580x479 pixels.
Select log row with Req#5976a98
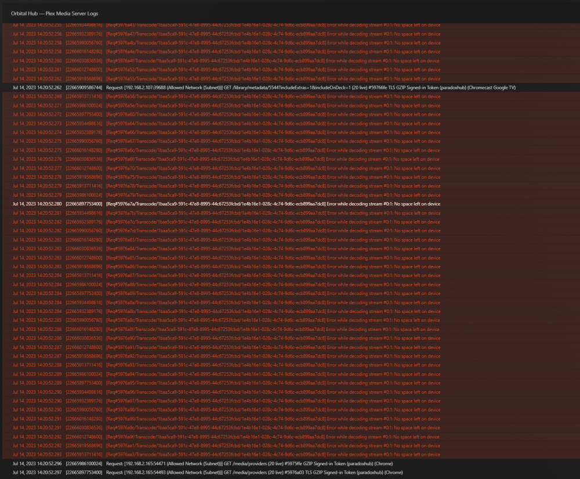pos(290,410)
